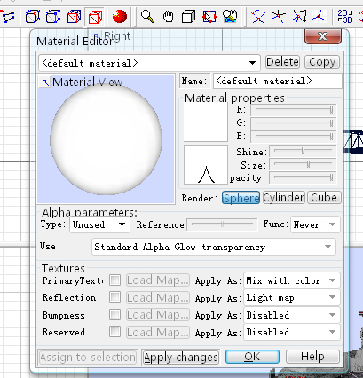363x378 pixels.
Task: Activate the hand pan tool
Action: (x=168, y=17)
